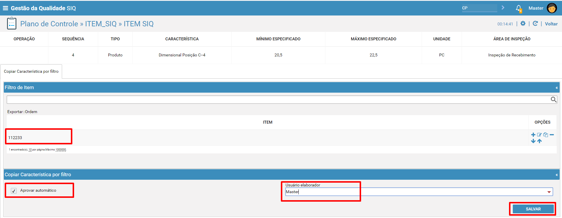Image resolution: width=562 pixels, height=218 pixels.
Task: Click the CARACTERÍSTICA column header
Action: [182, 39]
